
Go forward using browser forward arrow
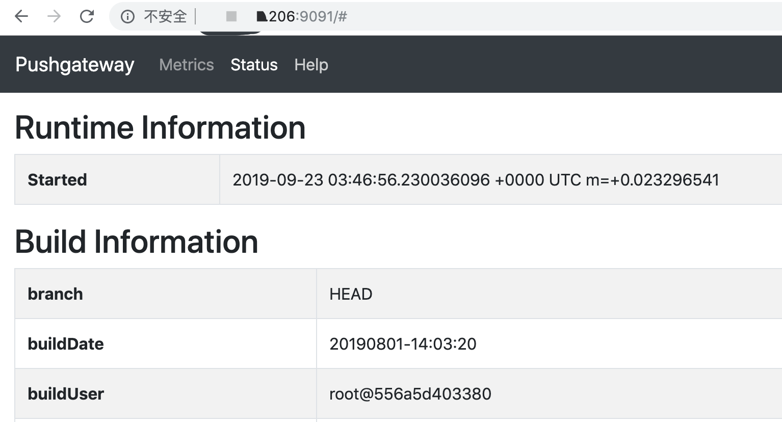coord(54,16)
